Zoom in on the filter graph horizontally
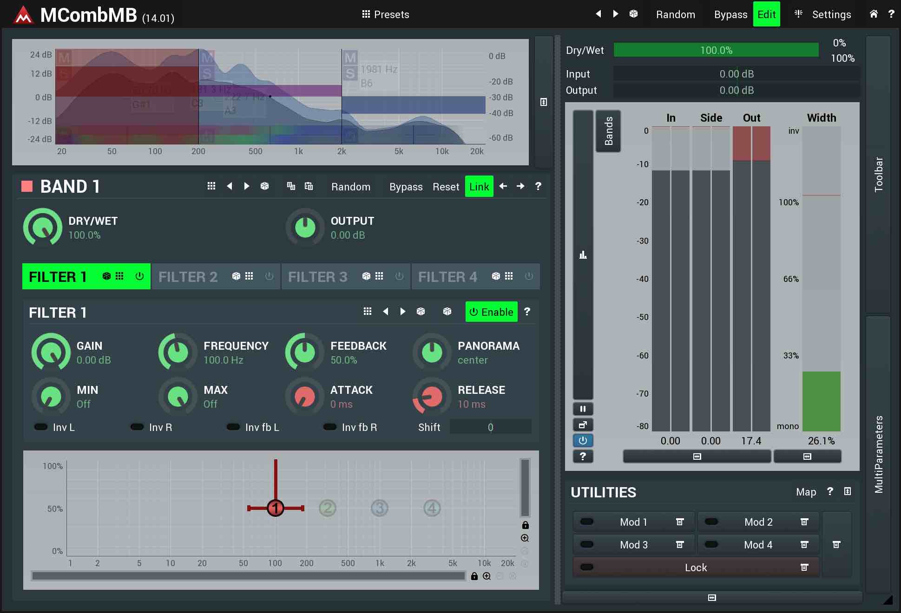The height and width of the screenshot is (613, 901). coord(487,576)
